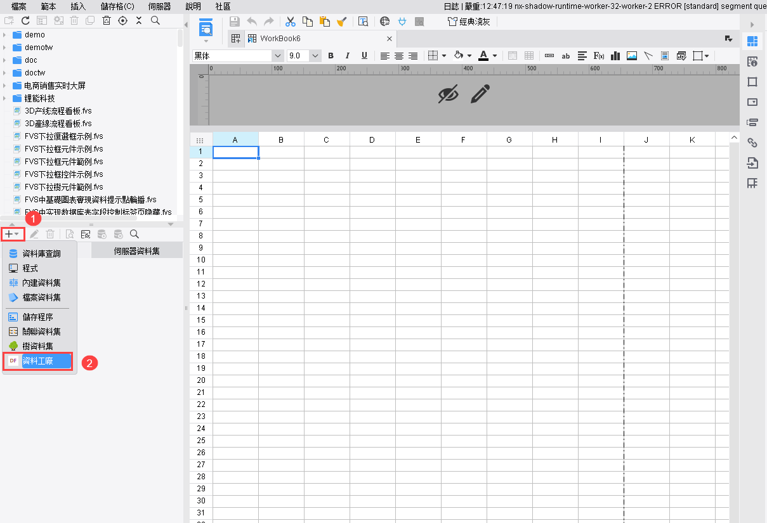Viewport: 767px width, 523px height.
Task: Click the dataset edit SQL icon
Action: [x=86, y=234]
